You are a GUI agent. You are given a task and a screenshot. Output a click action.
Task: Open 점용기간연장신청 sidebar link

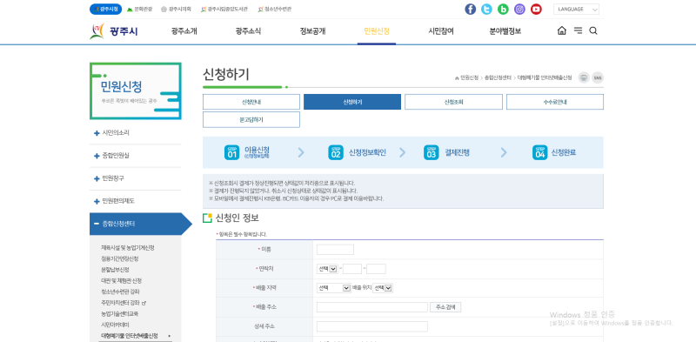click(119, 258)
